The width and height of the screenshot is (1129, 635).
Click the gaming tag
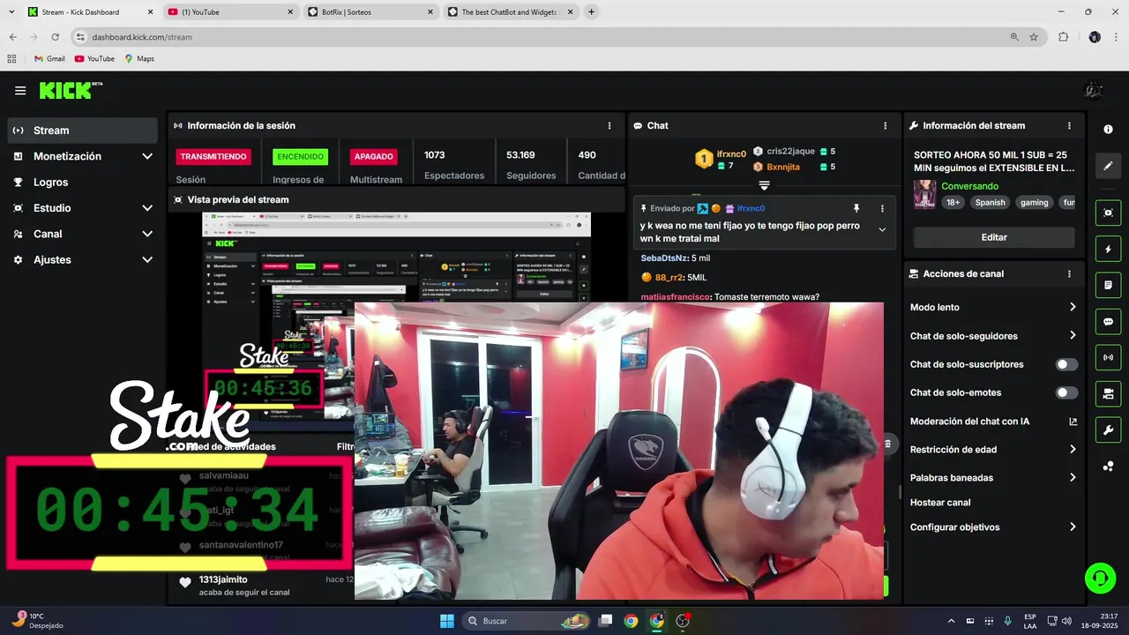point(1035,203)
